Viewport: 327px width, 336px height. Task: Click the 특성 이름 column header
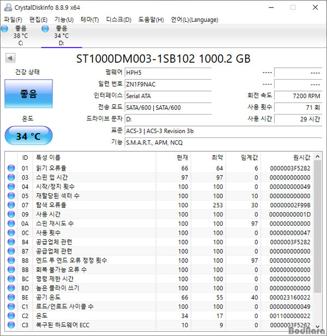[94, 158]
